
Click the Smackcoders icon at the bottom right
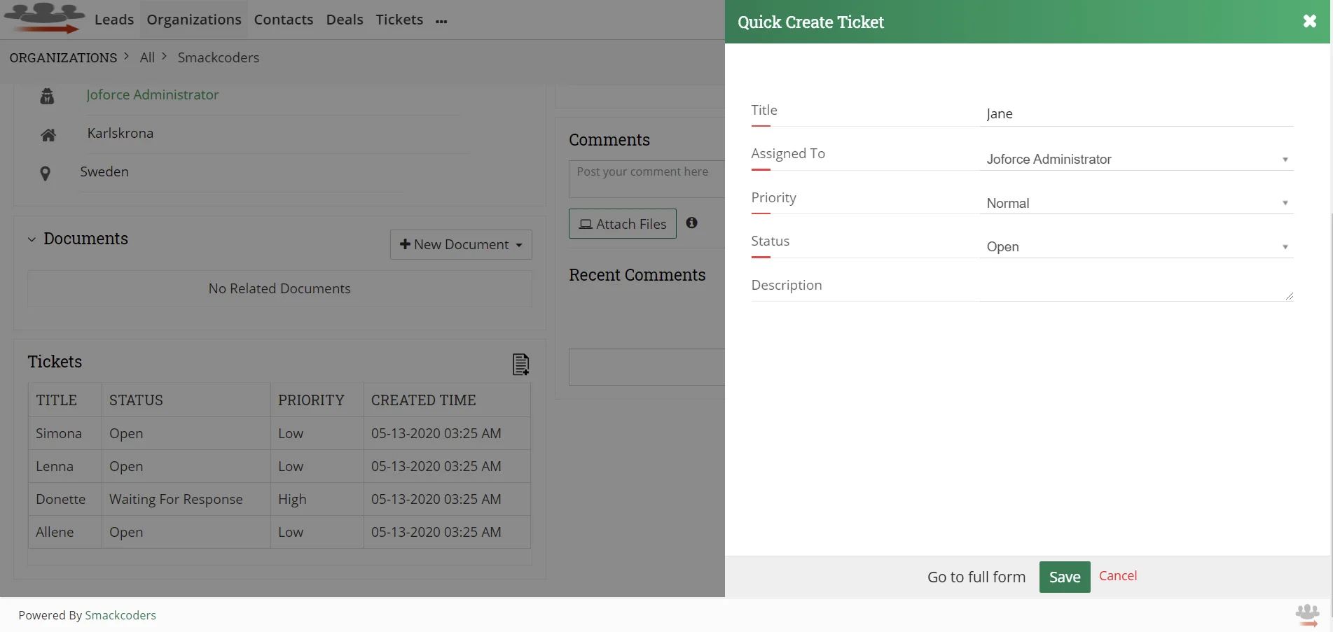coord(1307,614)
